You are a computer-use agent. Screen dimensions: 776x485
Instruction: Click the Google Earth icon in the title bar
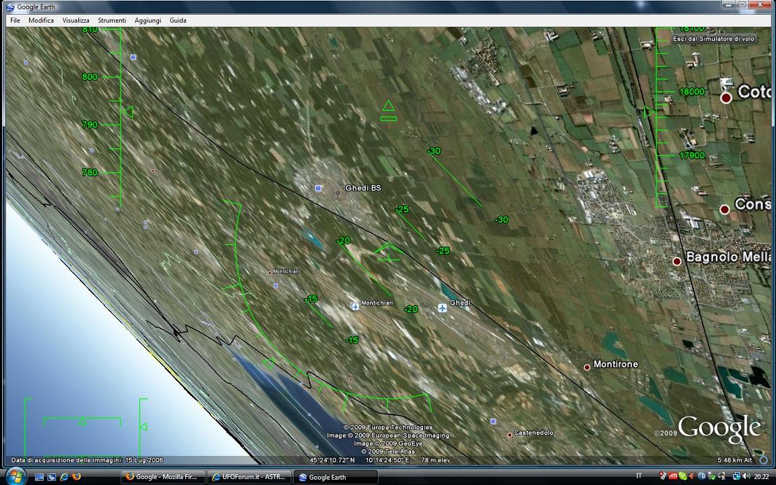pos(10,7)
